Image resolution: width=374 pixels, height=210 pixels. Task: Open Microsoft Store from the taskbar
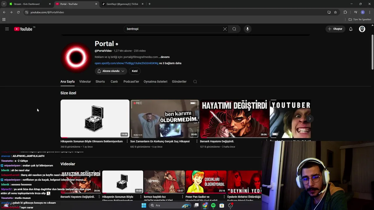(x=222, y=205)
